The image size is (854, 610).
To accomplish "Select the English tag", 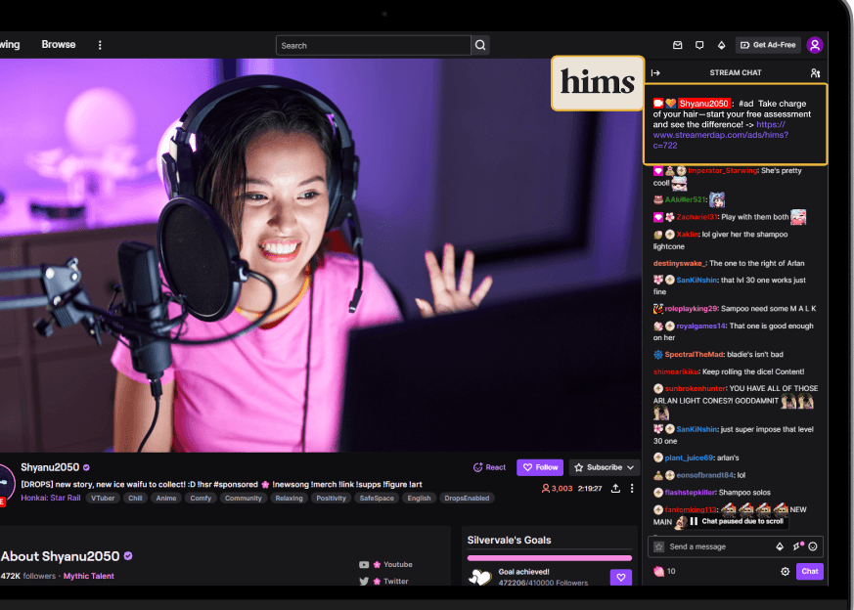I will 419,498.
